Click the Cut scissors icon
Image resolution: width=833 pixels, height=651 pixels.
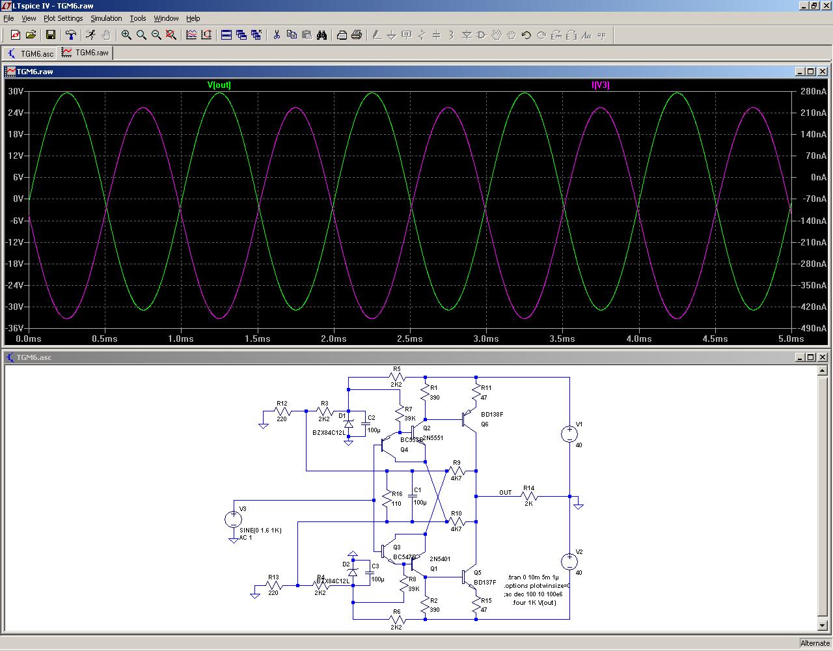[x=277, y=35]
